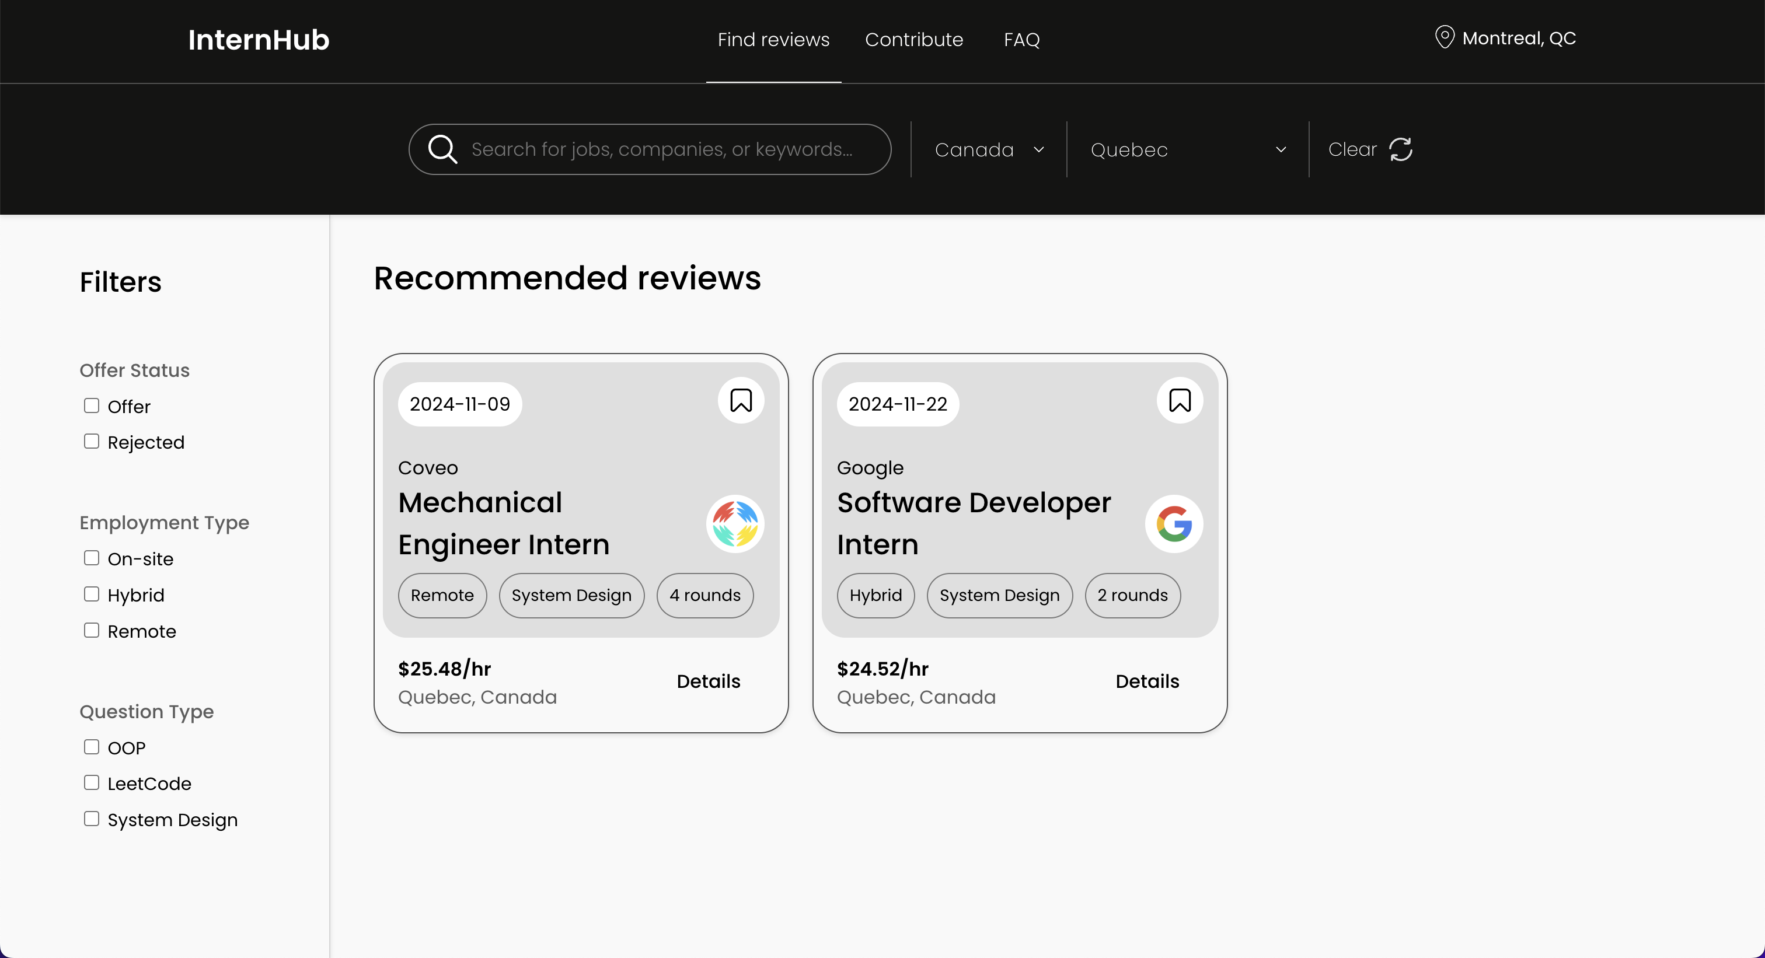Expand the Quebec province dropdown

pos(1187,149)
